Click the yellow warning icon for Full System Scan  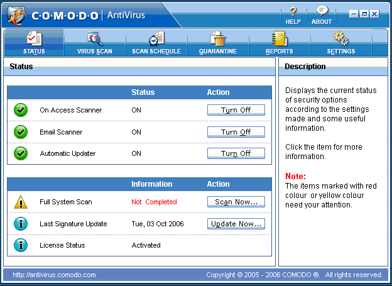[21, 202]
